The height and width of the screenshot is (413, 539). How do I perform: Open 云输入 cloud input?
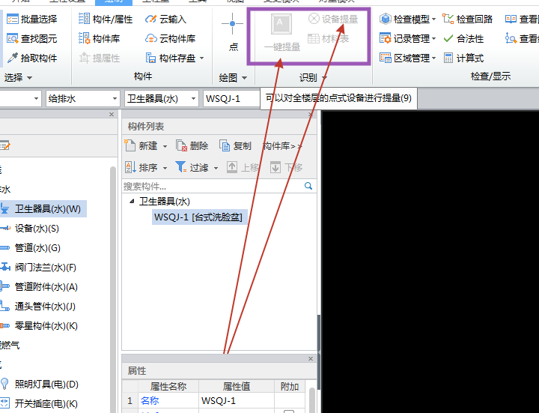(x=165, y=19)
